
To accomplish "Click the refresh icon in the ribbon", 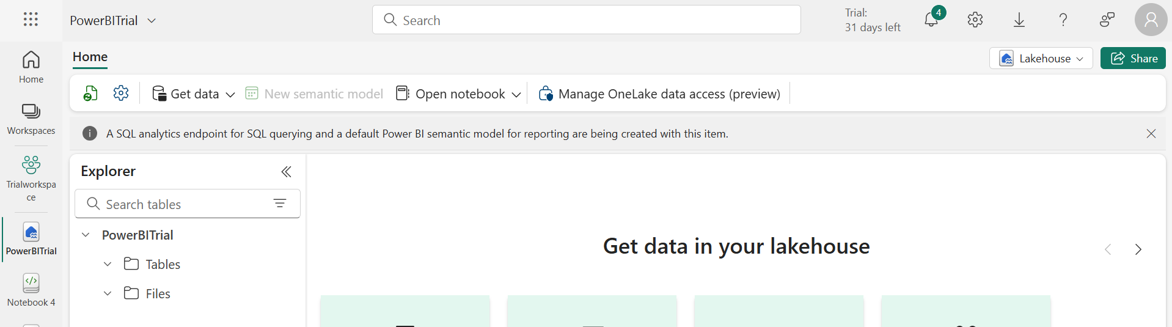I will pyautogui.click(x=90, y=94).
